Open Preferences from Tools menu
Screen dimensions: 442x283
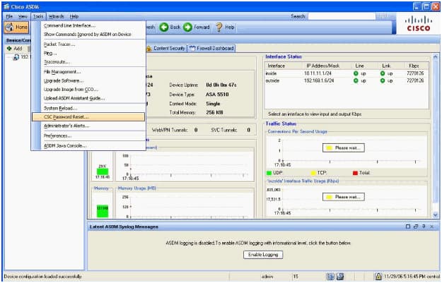pos(88,136)
